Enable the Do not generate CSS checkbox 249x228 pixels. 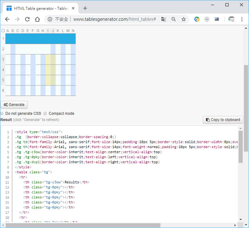(x=2, y=113)
